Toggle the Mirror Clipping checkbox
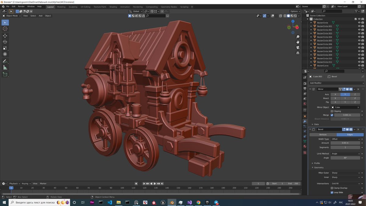Viewport: 366px width, 206px height. coord(332,111)
